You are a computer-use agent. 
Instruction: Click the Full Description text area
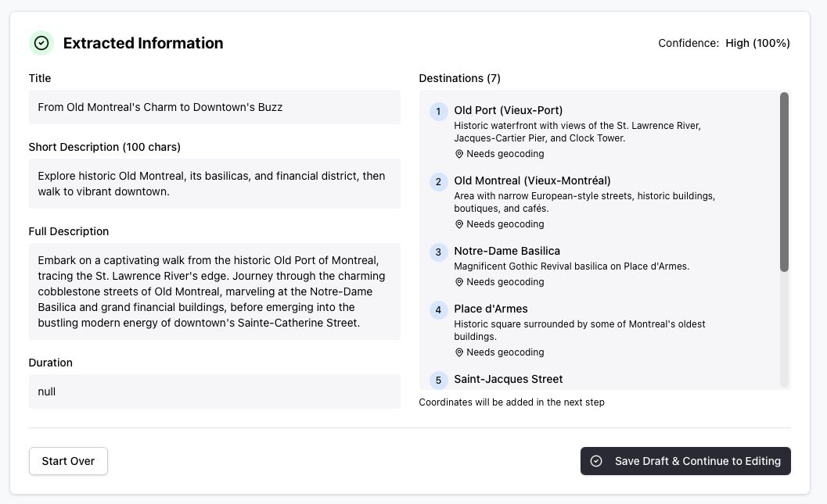click(x=214, y=291)
